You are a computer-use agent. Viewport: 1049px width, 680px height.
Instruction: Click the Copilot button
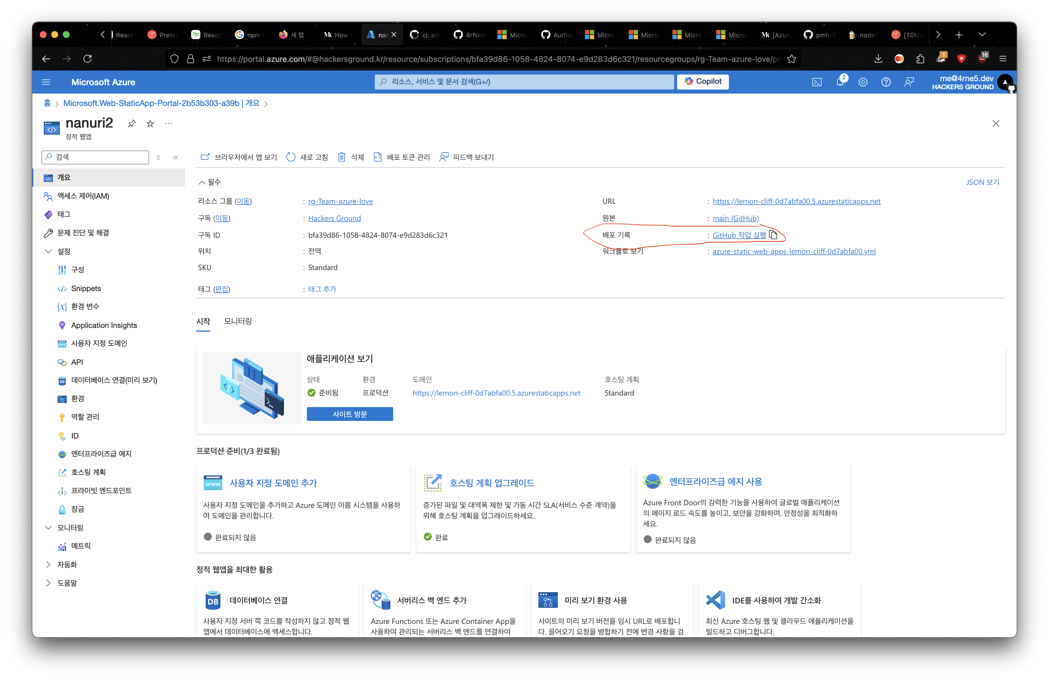(x=703, y=81)
